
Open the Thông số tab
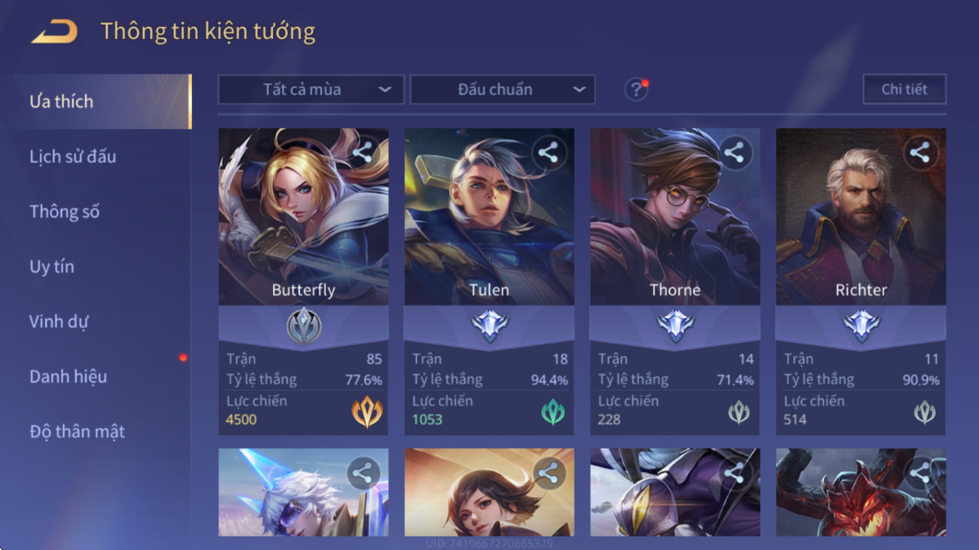tap(65, 211)
